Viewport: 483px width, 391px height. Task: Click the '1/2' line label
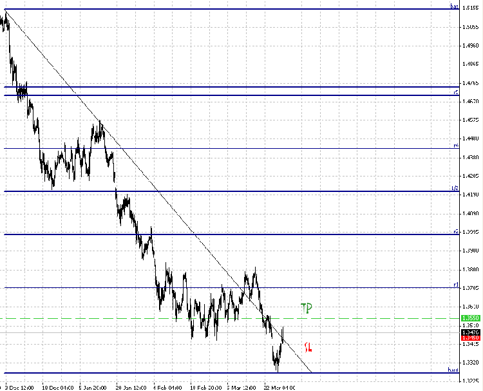coord(455,188)
